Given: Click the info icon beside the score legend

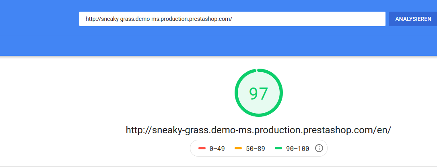Looking at the screenshot, I should tap(319, 149).
